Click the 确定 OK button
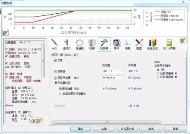Image resolution: width=190 pixels, height=134 pixels. (x=81, y=129)
